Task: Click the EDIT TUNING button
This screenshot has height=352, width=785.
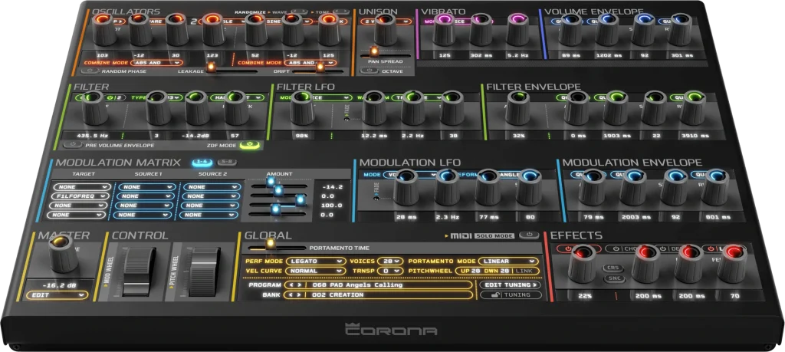Action: (x=510, y=285)
